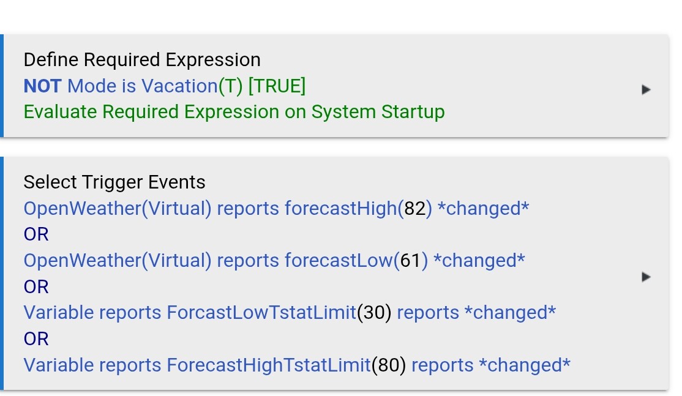The image size is (682, 396).
Task: Select the Mode is Vacation condition text
Action: (x=142, y=86)
